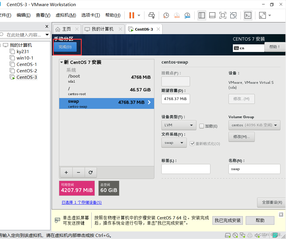Viewport: 286px width, 239px height.
Task: Revert the virtual machine to its snapshot
Action: [177, 15]
